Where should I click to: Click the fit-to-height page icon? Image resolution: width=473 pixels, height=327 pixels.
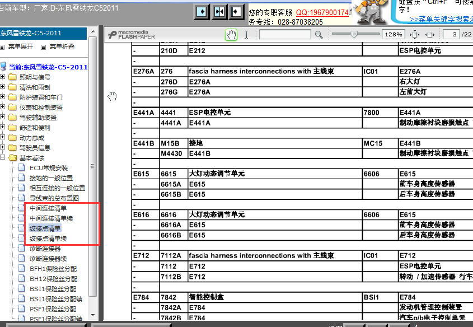(x=415, y=35)
